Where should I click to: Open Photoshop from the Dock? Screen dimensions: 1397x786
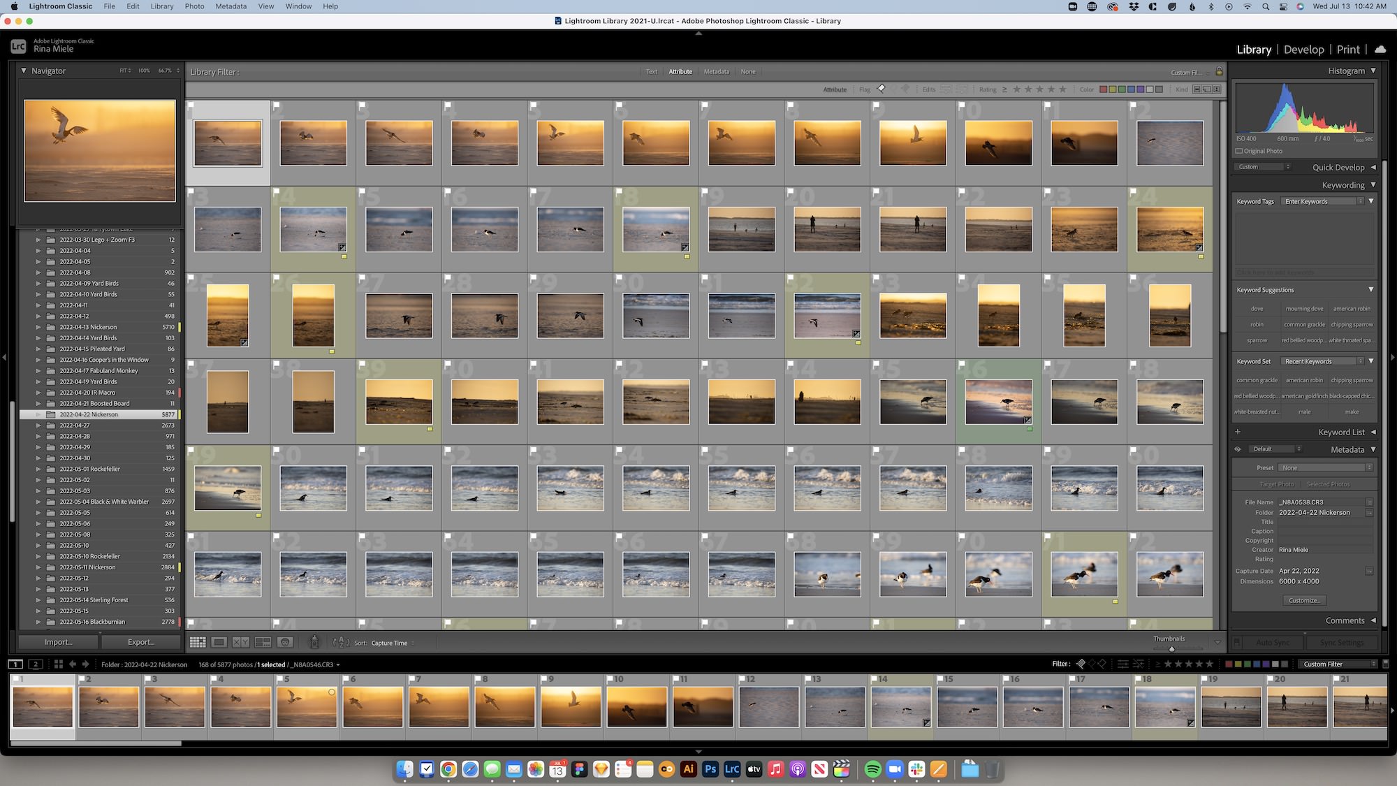pyautogui.click(x=710, y=769)
